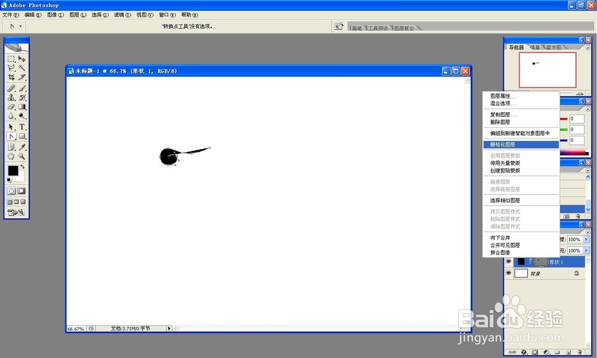The height and width of the screenshot is (358, 597).
Task: Choose 复制图层 from context menu
Action: pos(521,115)
